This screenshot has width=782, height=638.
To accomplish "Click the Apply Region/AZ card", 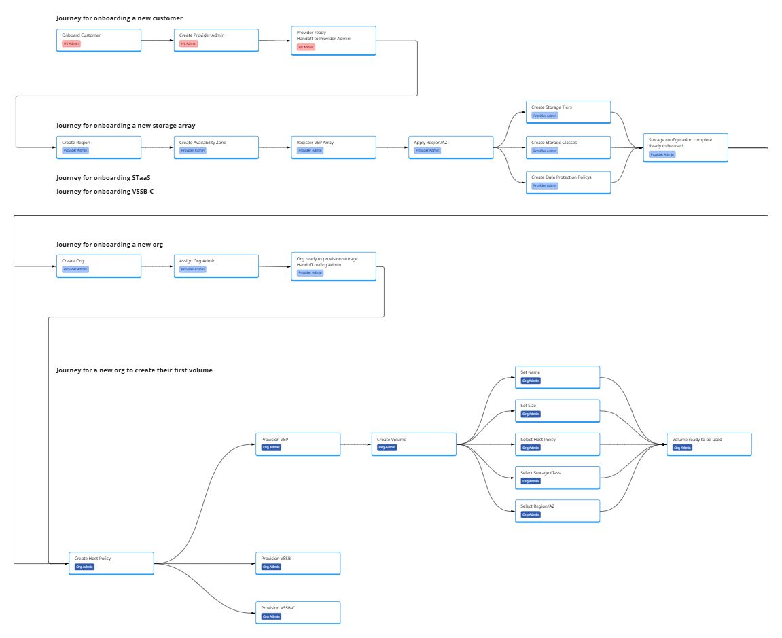I will tap(451, 147).
